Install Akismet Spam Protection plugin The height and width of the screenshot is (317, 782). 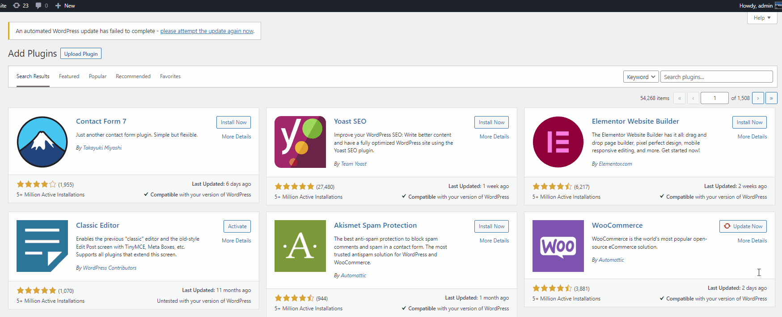[x=491, y=226]
